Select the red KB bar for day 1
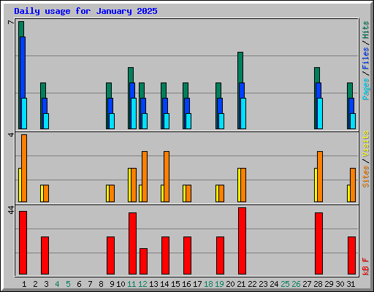Screen dimensions: 374x292 pos(23,242)
